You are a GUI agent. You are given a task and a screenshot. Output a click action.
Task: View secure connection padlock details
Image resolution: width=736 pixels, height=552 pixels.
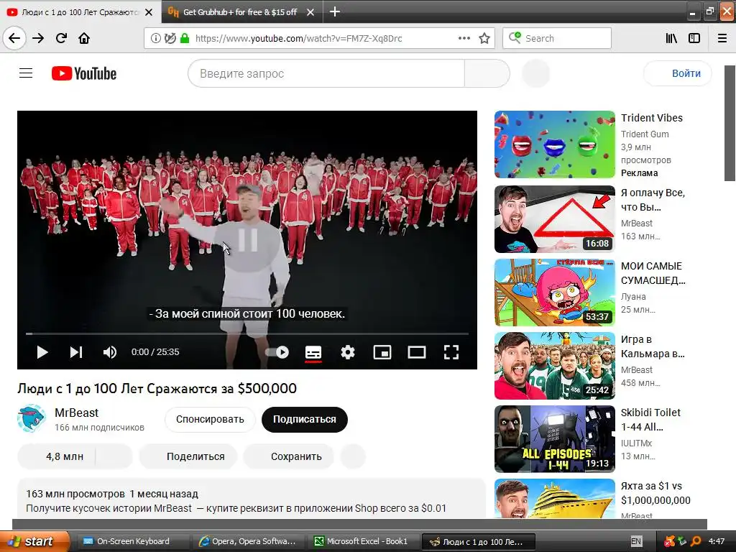click(185, 39)
